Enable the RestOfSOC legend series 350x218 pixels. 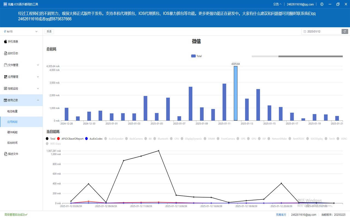tap(296, 139)
